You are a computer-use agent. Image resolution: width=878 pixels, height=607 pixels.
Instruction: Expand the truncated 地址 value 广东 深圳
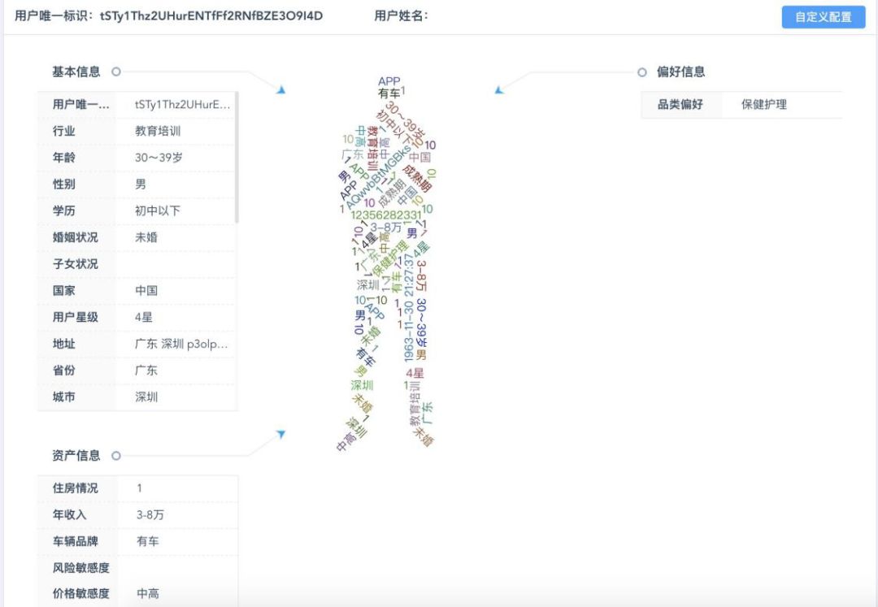coord(182,345)
